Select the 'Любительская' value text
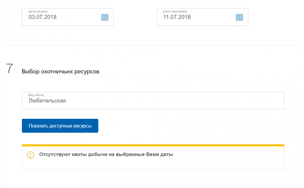 [47, 101]
